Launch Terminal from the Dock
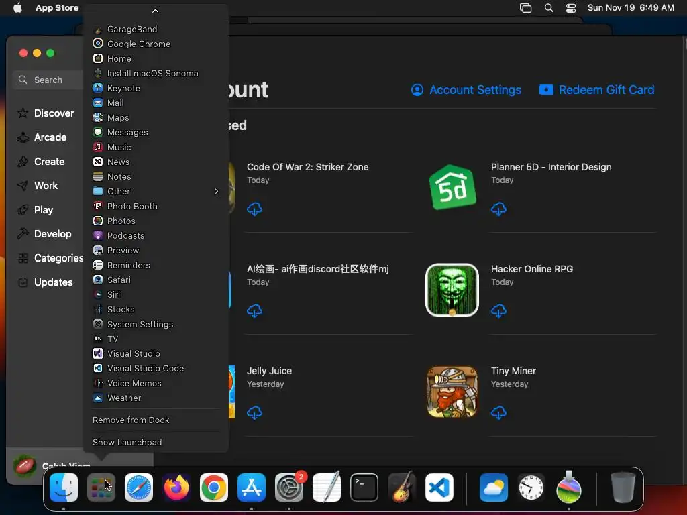 364,488
